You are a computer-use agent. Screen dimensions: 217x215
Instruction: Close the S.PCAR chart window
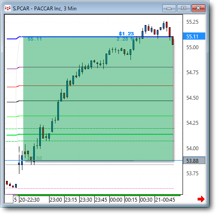pyautogui.click(x=198, y=8)
